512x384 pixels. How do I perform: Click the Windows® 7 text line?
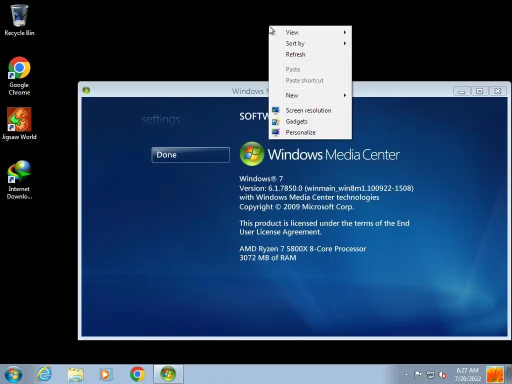[x=261, y=178]
